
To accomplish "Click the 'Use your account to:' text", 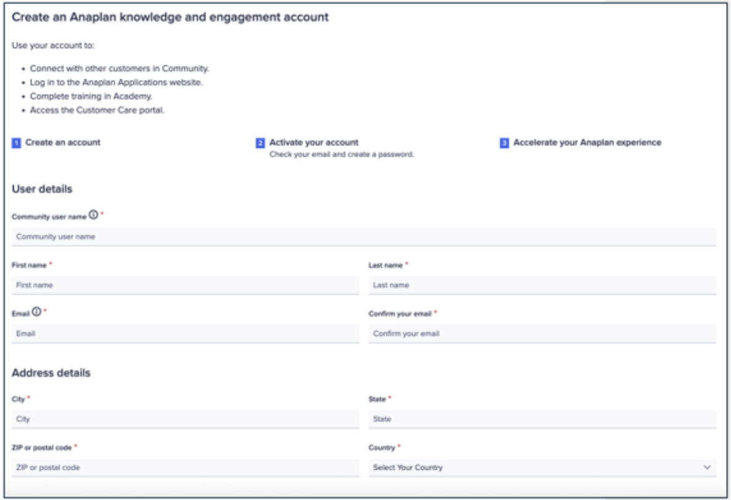I will click(53, 45).
